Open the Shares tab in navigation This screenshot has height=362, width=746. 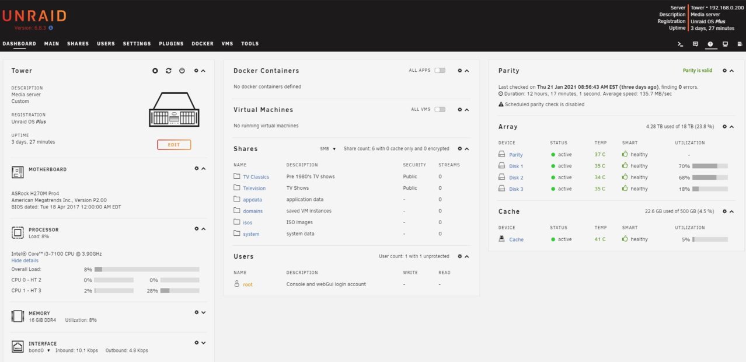78,44
